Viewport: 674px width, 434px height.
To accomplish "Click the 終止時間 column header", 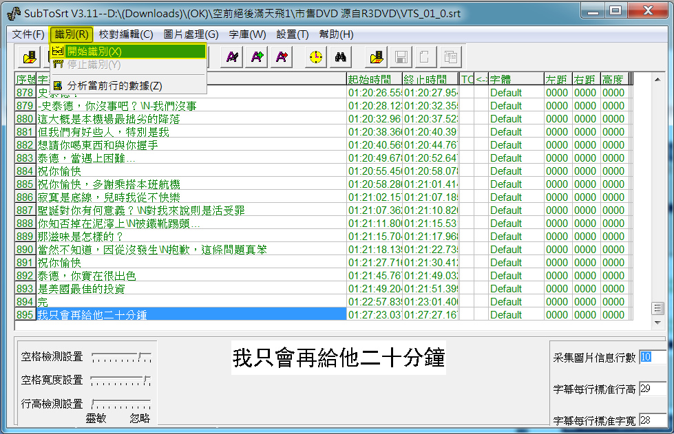I will click(430, 79).
